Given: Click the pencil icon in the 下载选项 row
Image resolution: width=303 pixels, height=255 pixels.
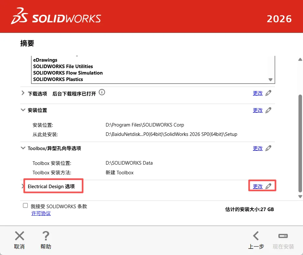Looking at the screenshot, I should (268, 93).
